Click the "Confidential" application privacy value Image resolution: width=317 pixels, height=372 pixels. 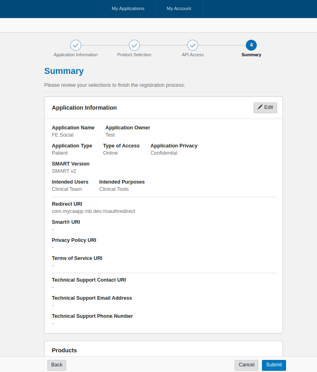164,153
